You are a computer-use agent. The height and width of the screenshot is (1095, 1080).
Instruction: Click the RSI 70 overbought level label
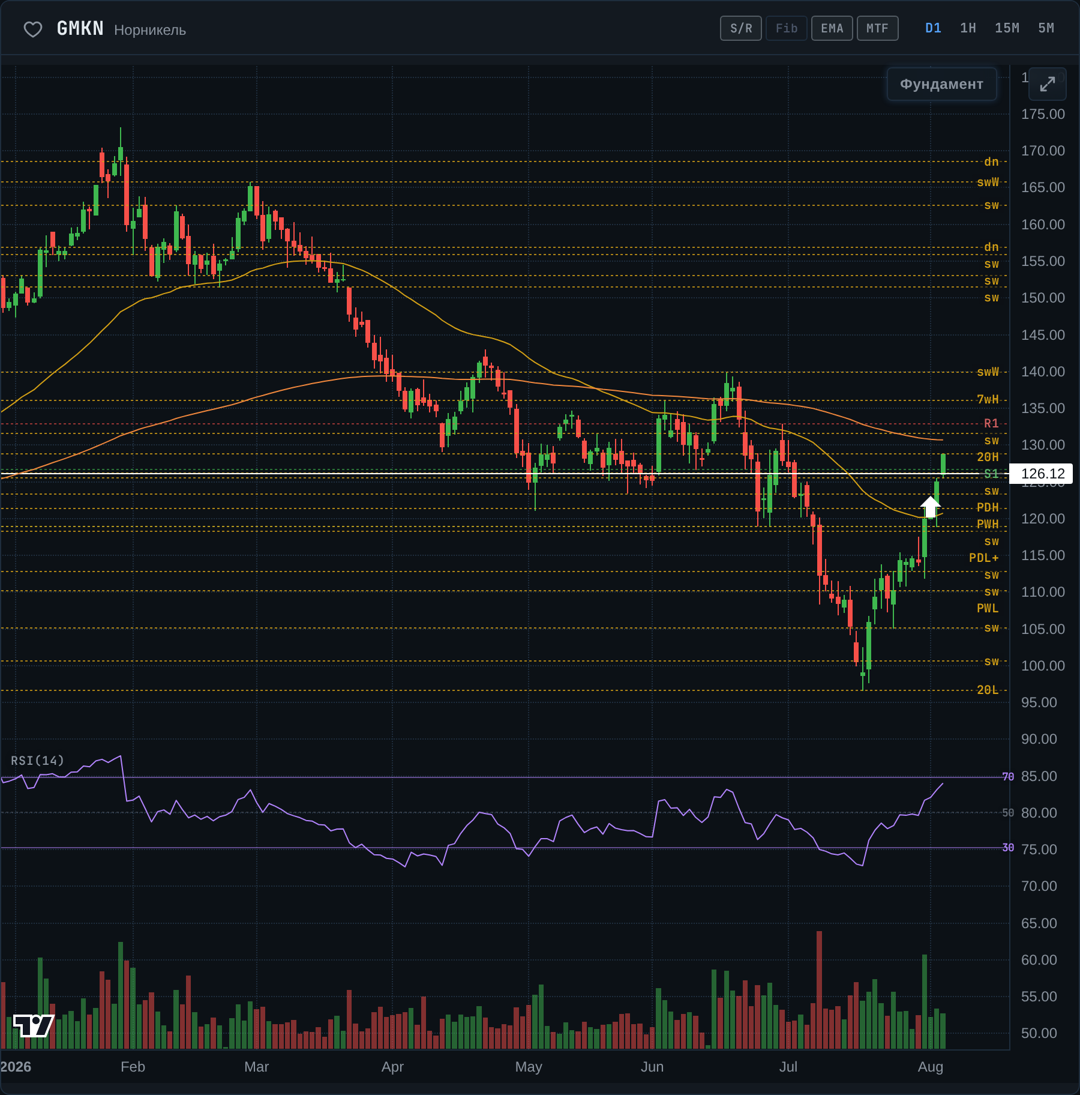(x=1008, y=777)
